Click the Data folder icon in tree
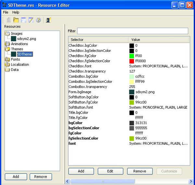The width and height of the screenshot is (195, 185). tap(7, 70)
